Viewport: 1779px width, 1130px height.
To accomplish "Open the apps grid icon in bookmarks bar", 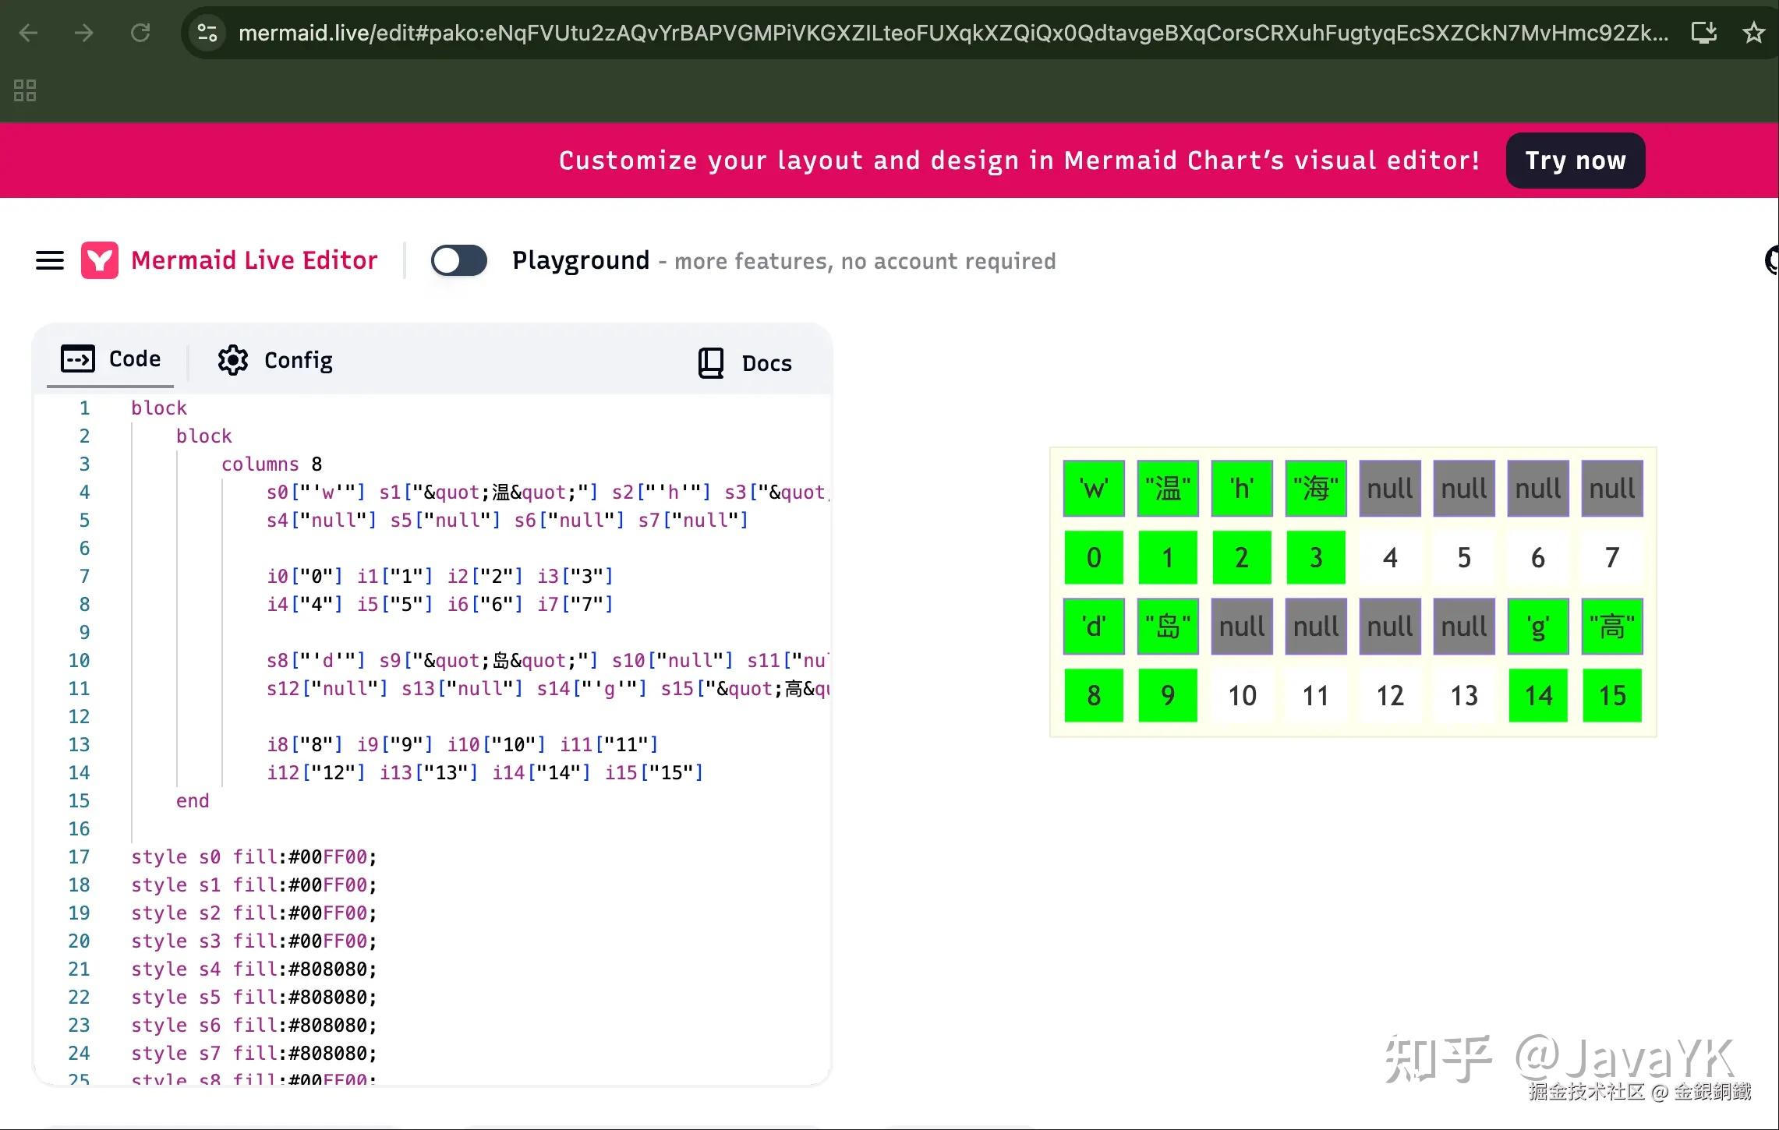I will [x=25, y=90].
